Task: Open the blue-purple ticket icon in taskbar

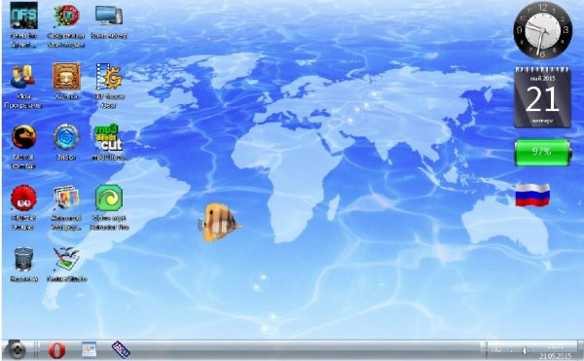Action: point(121,350)
